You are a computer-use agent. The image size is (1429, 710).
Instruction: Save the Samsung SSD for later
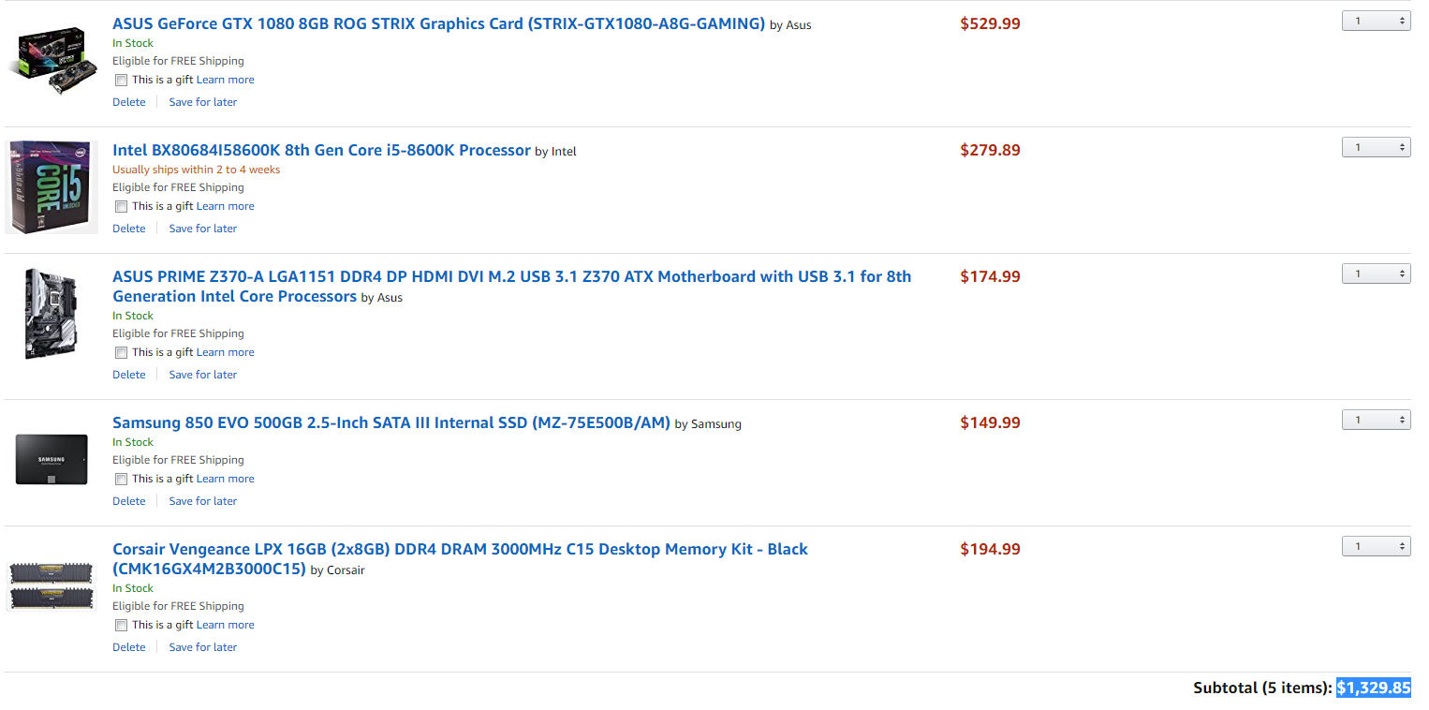pos(203,501)
